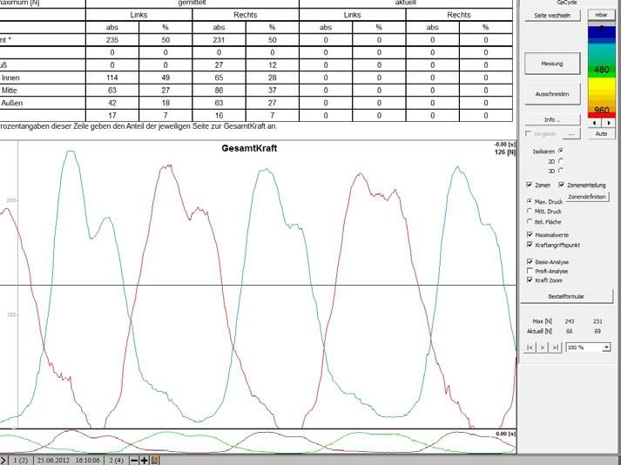The image size is (621, 465).
Task: Jump to first frame with |< button
Action: pos(531,347)
